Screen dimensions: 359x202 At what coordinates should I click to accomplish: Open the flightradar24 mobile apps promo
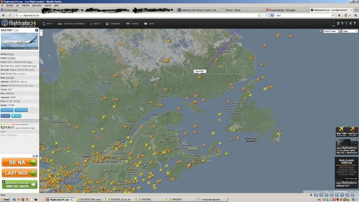347,147
